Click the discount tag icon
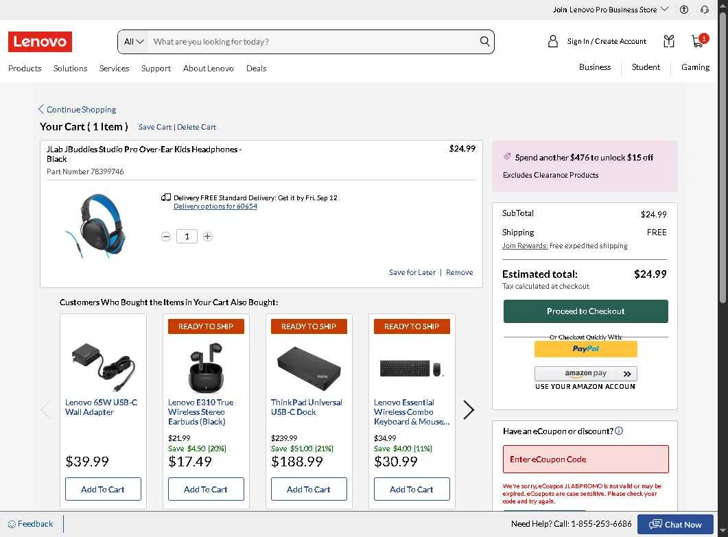728x537 pixels. [507, 156]
